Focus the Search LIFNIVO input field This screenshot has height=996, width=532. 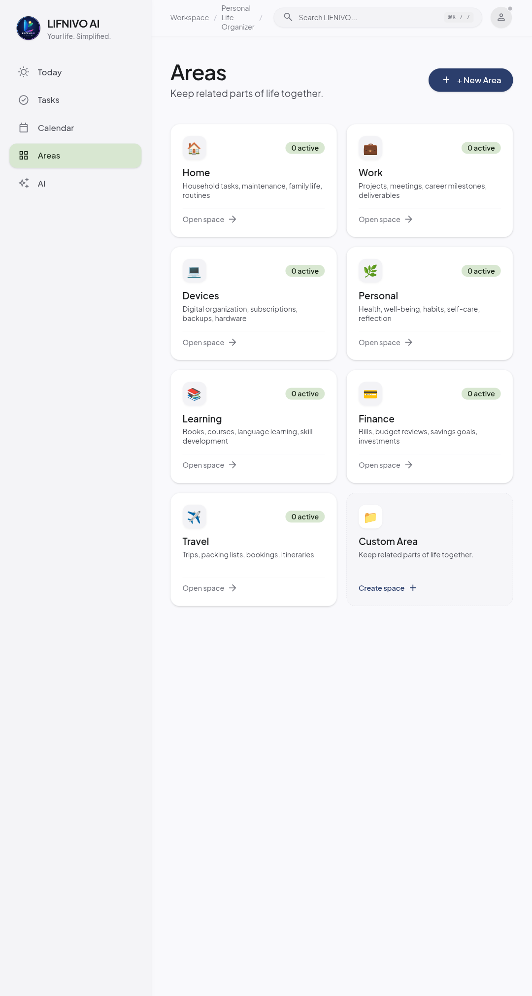click(378, 18)
